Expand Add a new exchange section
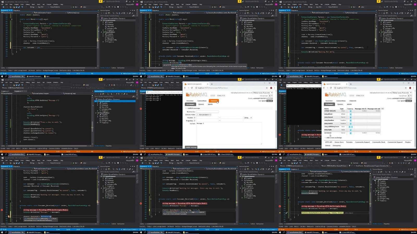Image resolution: width=417 pixels, height=234 pixels. 334,138
